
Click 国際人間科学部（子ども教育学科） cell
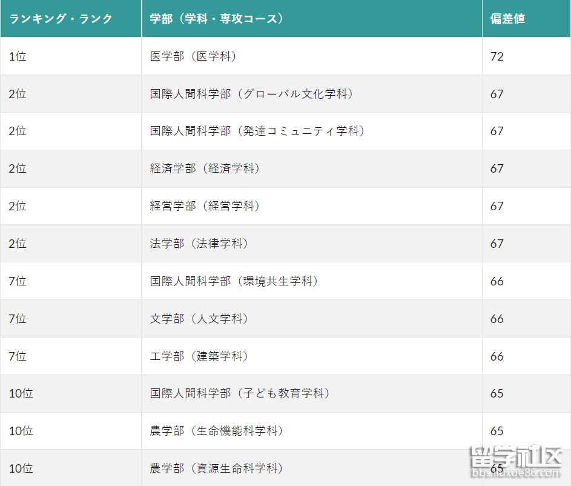(x=240, y=394)
